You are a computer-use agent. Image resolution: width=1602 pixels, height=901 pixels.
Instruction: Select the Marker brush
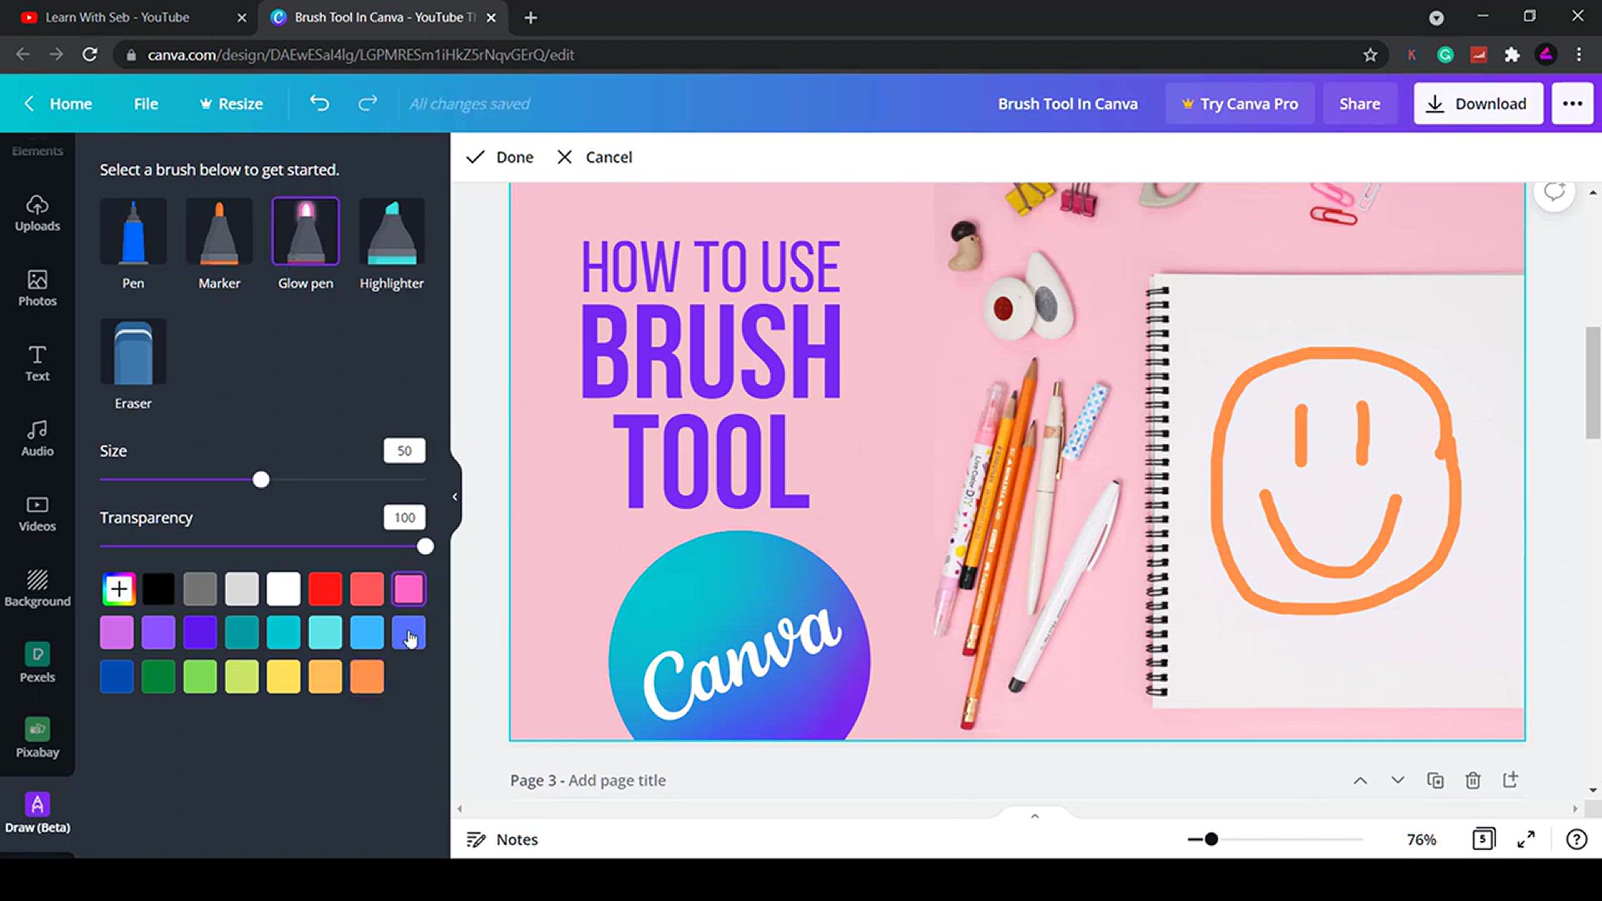(219, 244)
